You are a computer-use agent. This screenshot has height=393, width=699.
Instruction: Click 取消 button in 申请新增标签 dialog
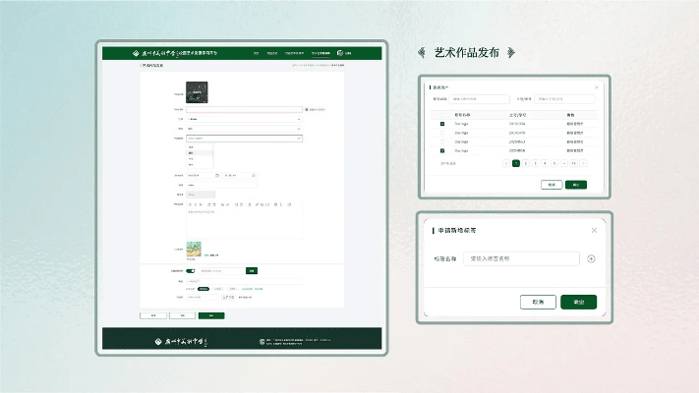point(538,302)
